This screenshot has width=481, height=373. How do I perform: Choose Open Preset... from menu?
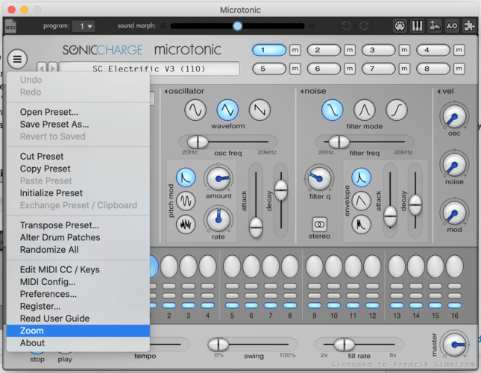point(78,112)
